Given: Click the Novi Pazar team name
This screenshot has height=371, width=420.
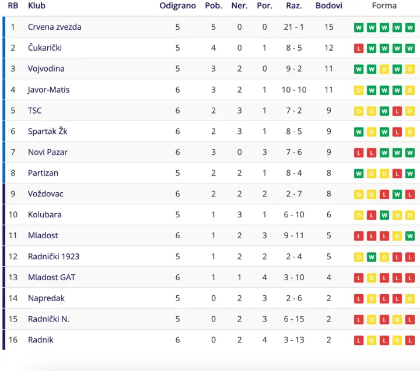Looking at the screenshot, I should click(x=48, y=152).
